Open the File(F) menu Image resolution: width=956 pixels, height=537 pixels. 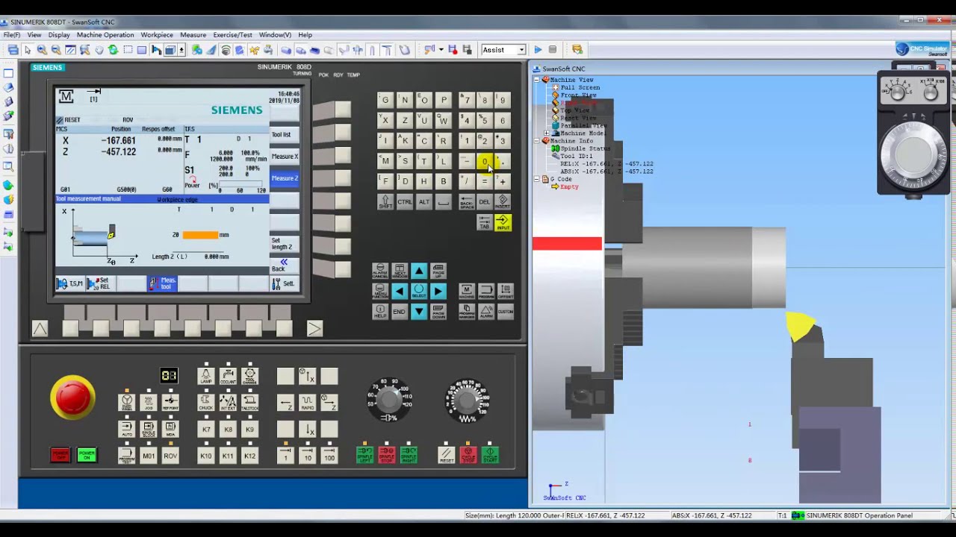coord(11,35)
